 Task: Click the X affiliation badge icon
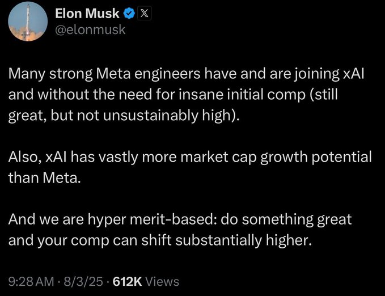pyautogui.click(x=144, y=13)
